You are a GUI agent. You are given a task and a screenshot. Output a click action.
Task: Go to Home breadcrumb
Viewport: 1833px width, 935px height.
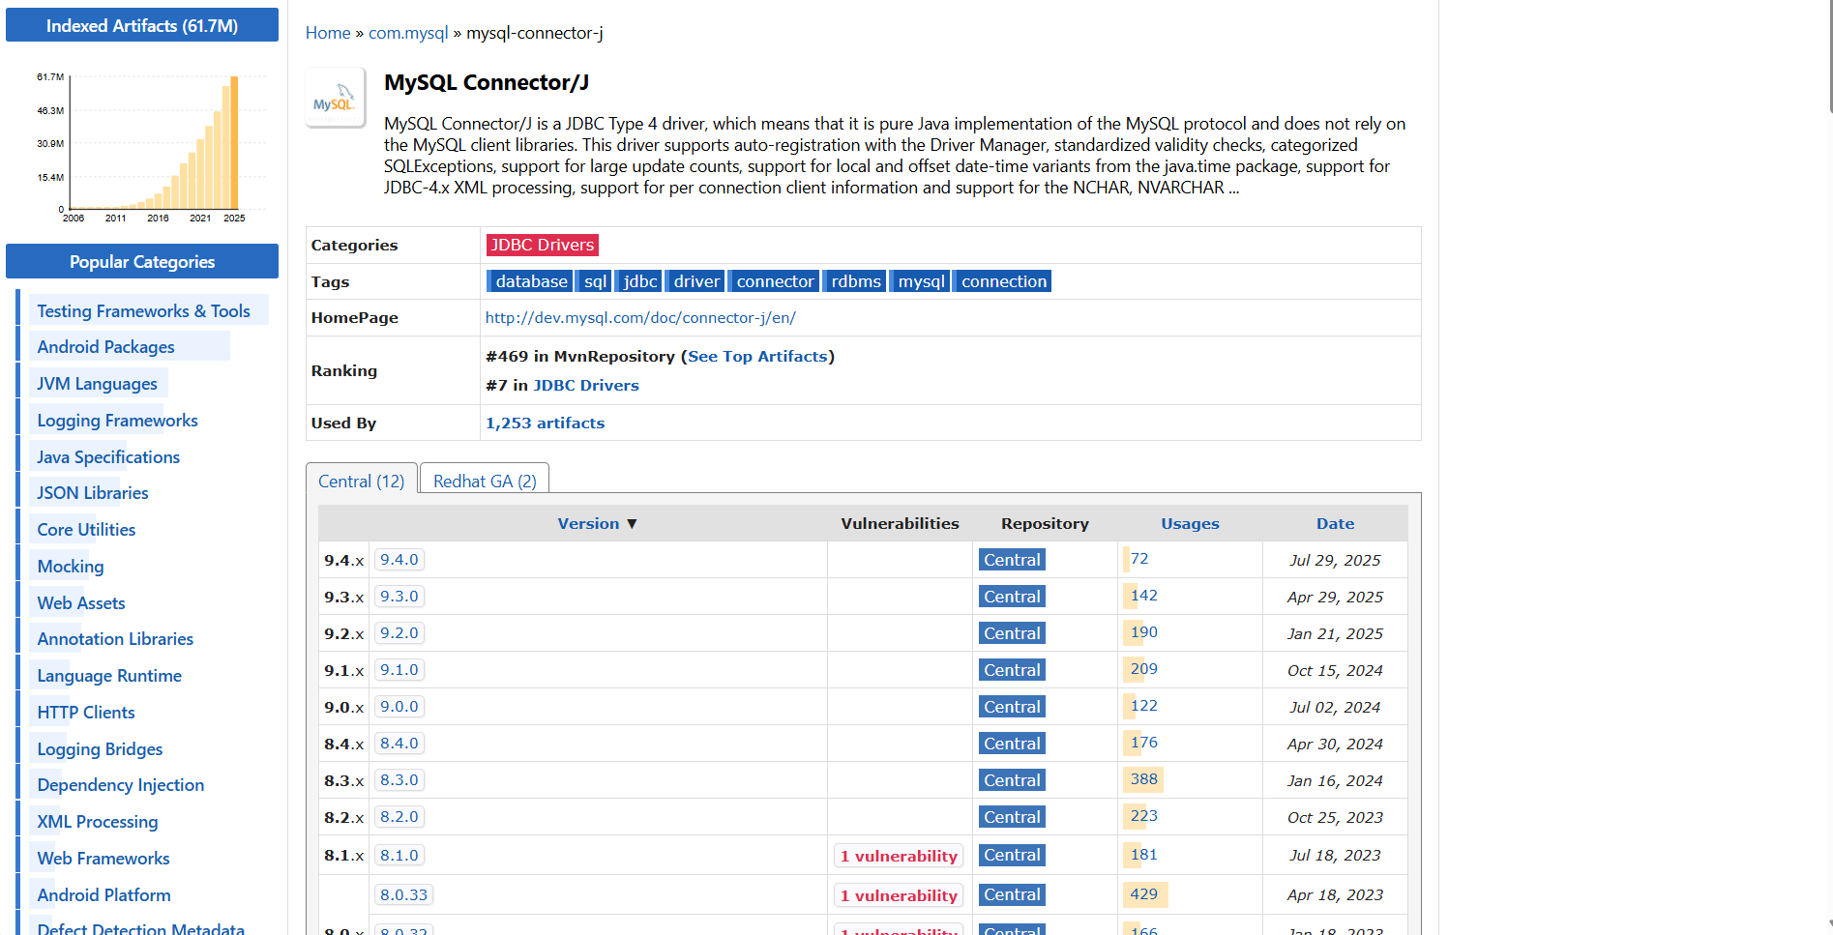tap(328, 33)
